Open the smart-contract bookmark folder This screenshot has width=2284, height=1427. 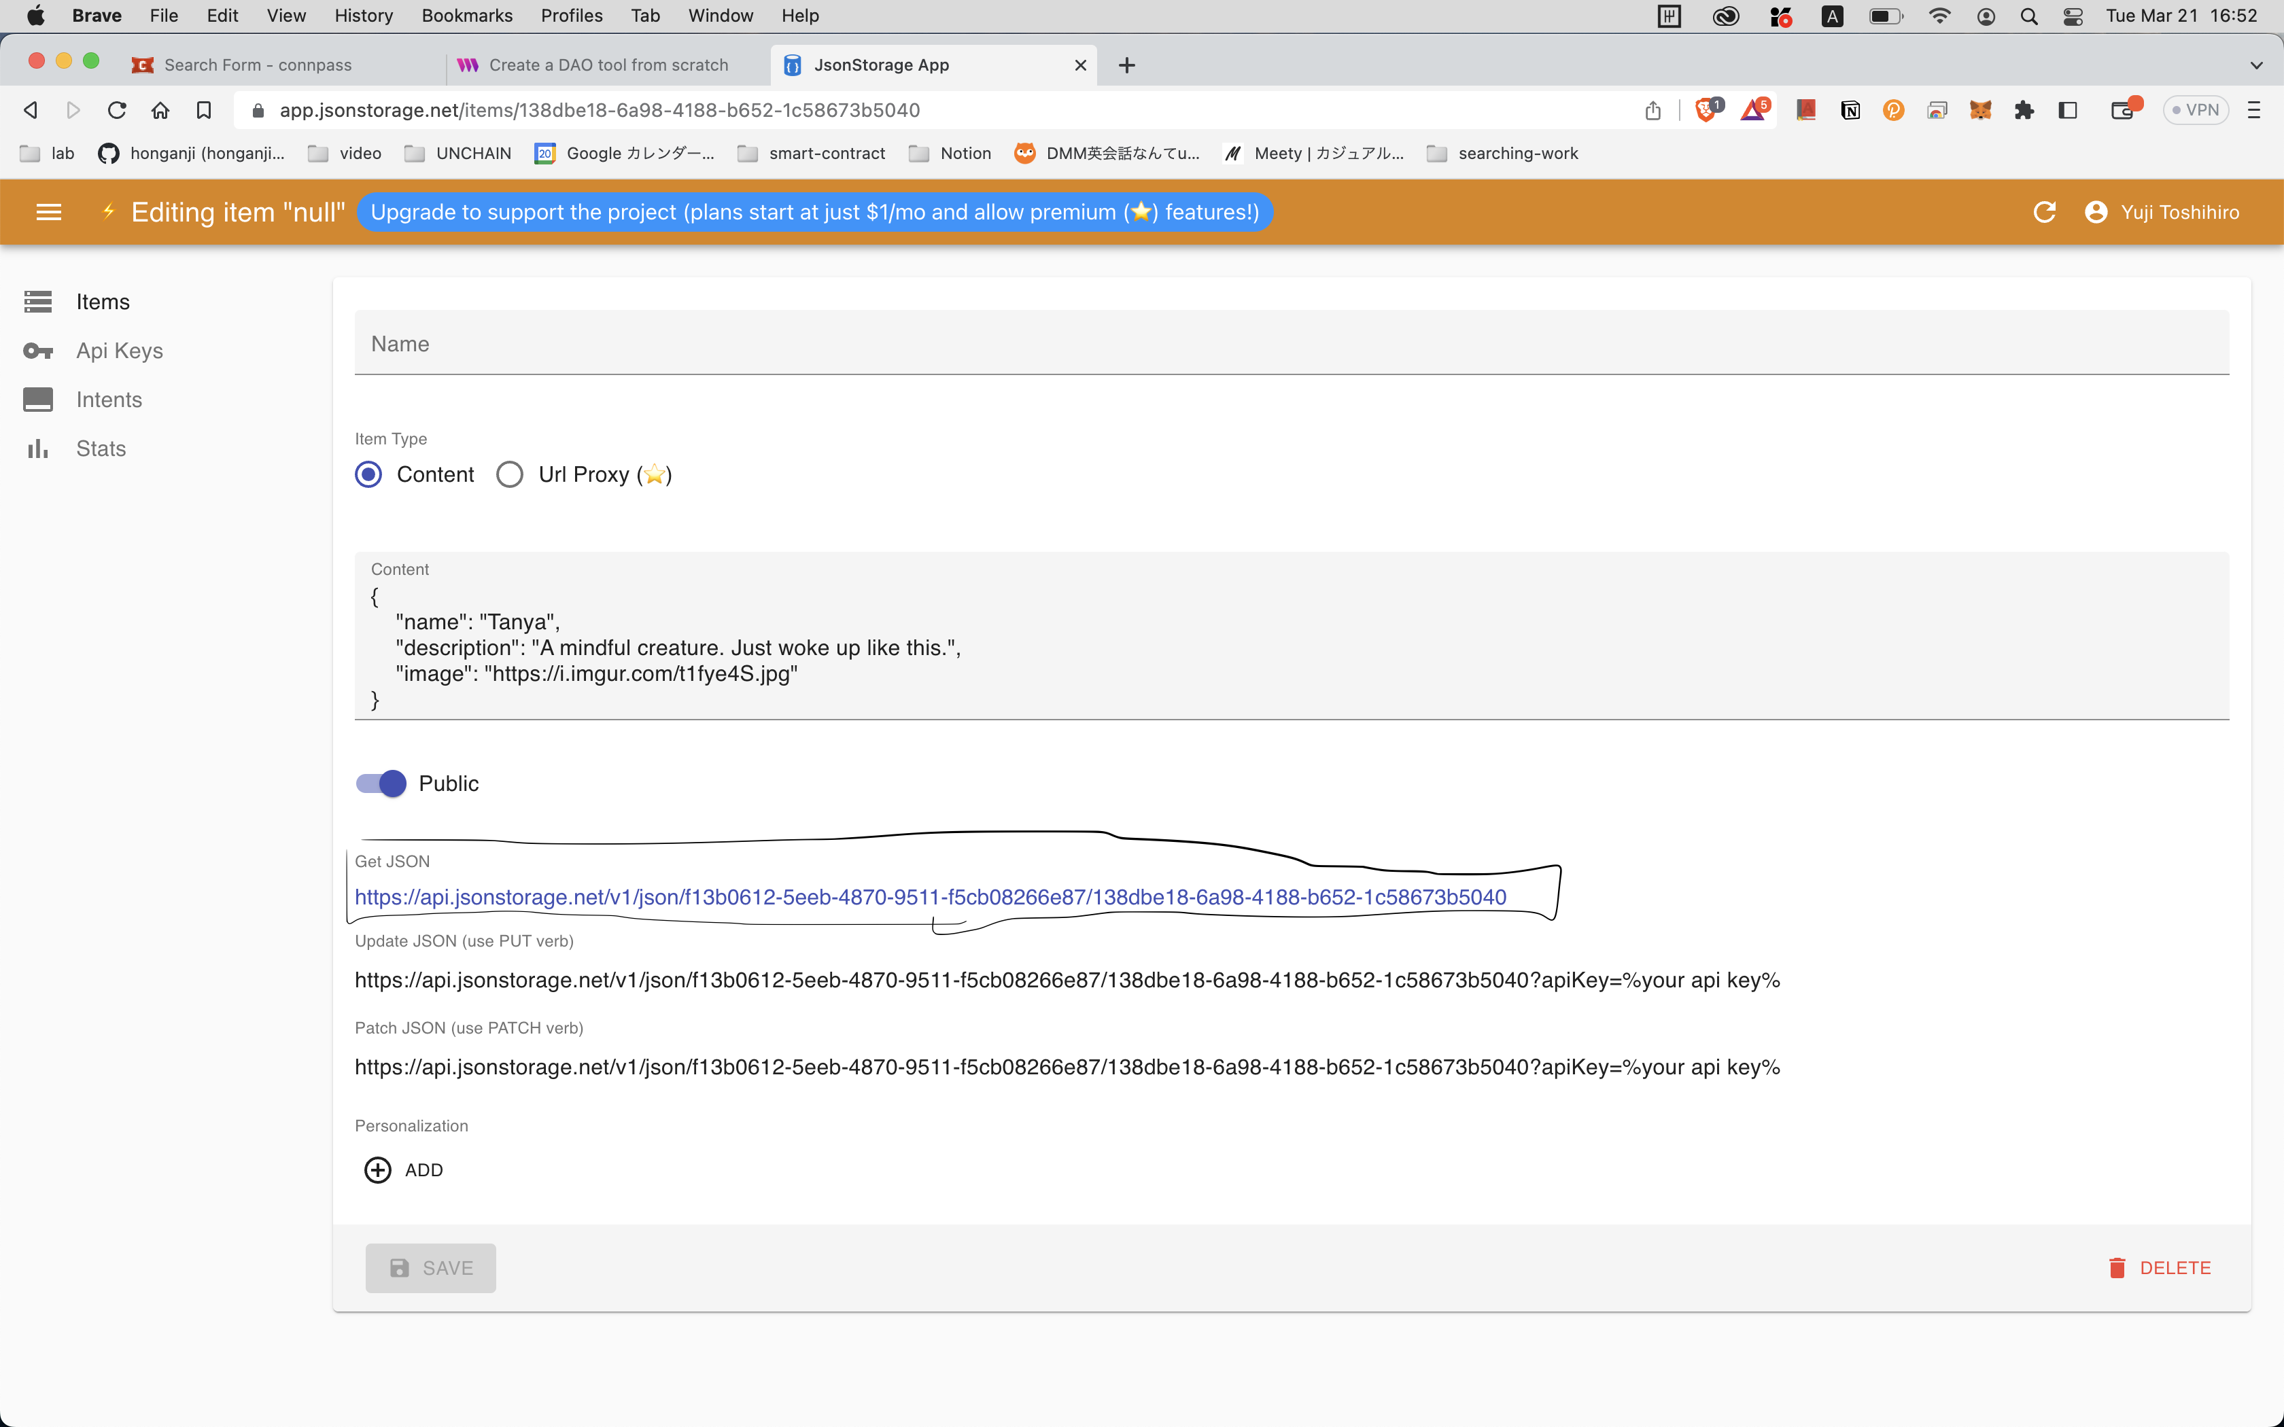(x=812, y=153)
